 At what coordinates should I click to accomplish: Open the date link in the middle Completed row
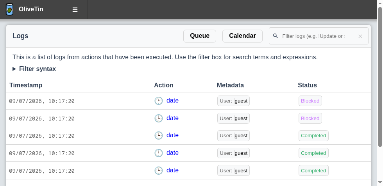coord(172,152)
